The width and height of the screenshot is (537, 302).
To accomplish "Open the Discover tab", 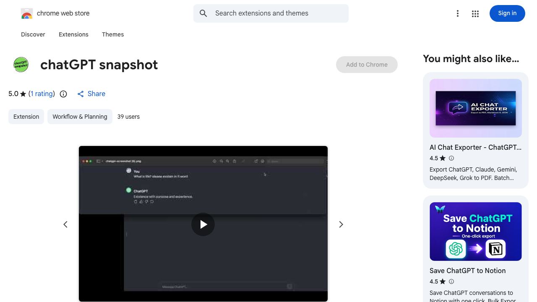I will [33, 34].
